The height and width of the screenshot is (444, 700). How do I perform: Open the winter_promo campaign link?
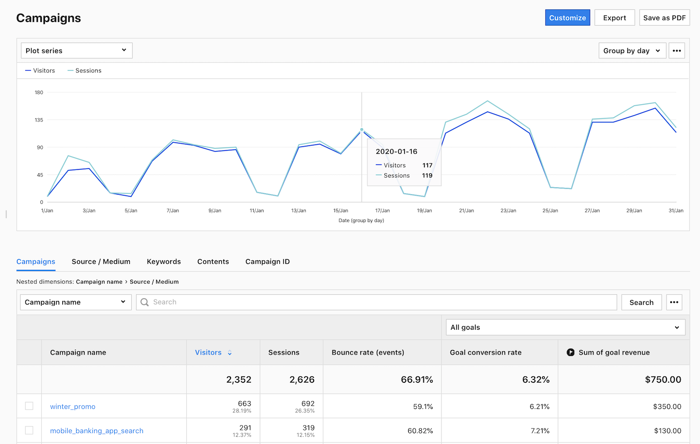[73, 407]
